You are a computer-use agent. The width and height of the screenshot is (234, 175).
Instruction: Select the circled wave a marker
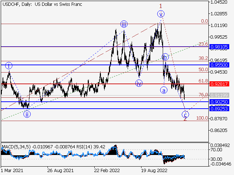tap(163, 89)
